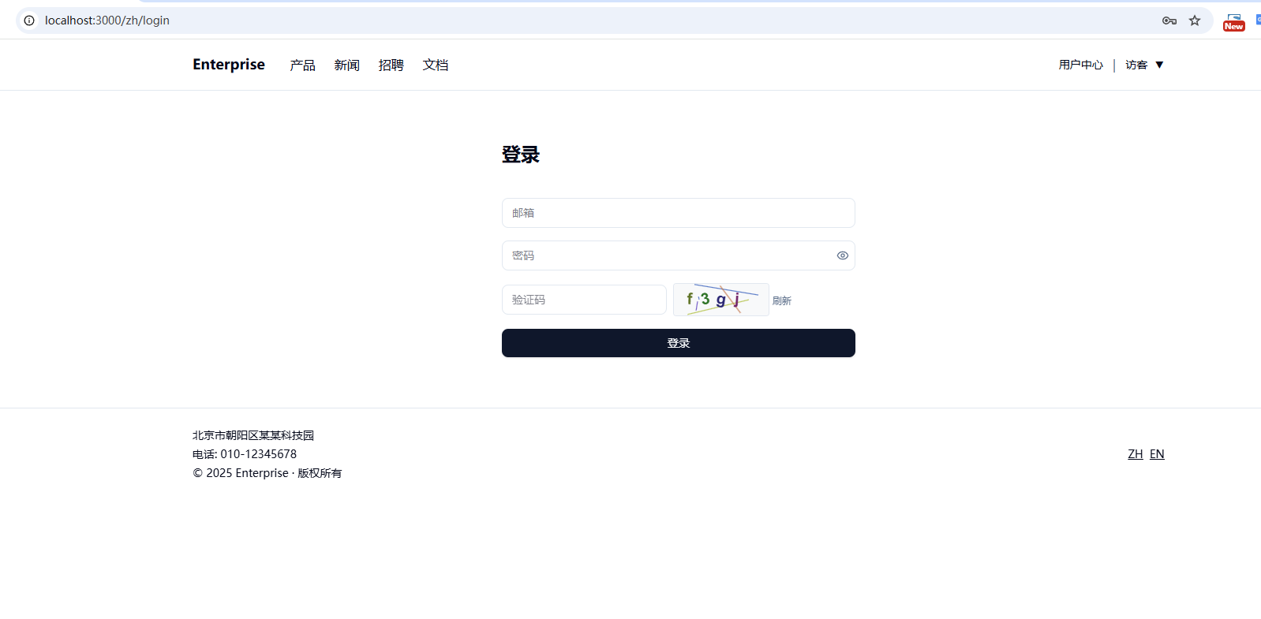The image size is (1261, 619).
Task: Open the saved passwords key icon
Action: click(x=1169, y=21)
